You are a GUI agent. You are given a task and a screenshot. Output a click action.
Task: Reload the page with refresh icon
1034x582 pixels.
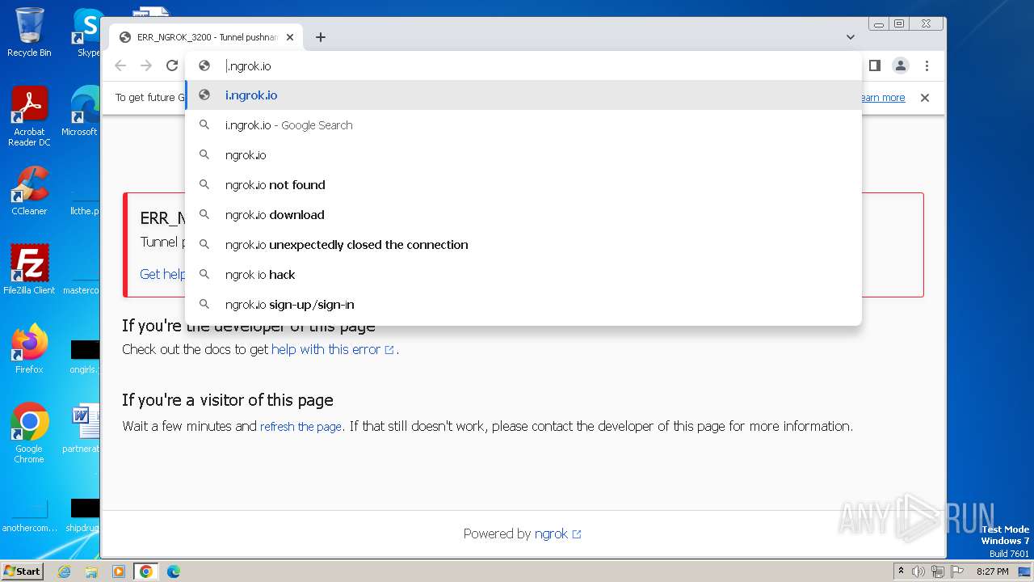click(x=171, y=65)
